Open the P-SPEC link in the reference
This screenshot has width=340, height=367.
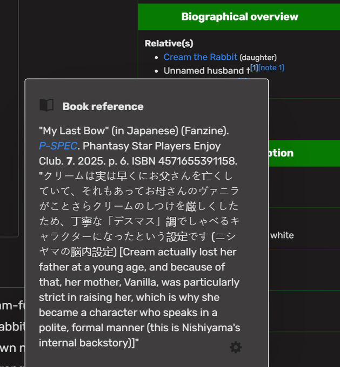point(58,146)
